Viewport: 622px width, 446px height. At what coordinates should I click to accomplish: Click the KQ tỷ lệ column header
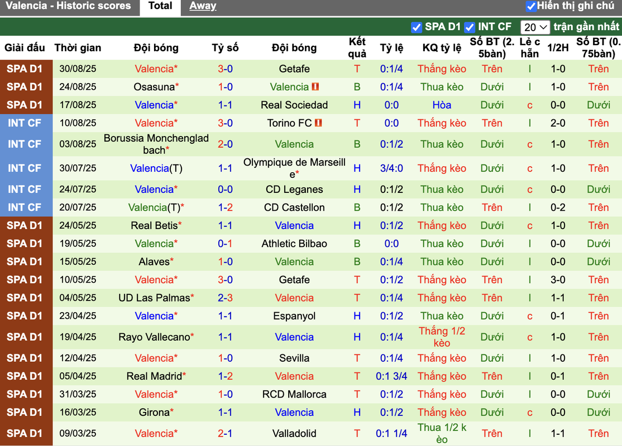tap(442, 48)
